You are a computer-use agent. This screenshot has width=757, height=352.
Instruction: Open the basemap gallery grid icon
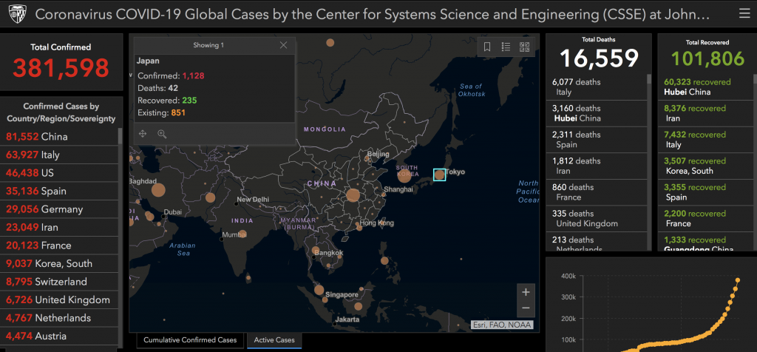[524, 47]
